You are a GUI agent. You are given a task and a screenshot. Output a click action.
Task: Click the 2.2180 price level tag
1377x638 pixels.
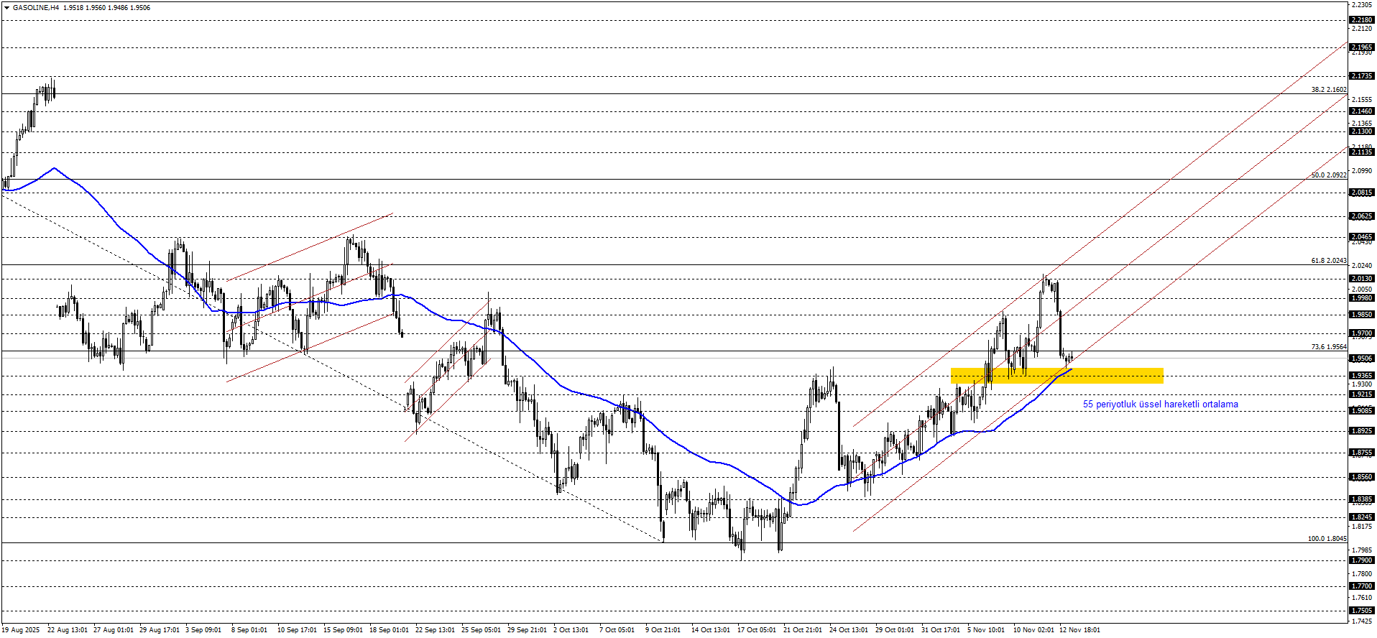[1361, 20]
